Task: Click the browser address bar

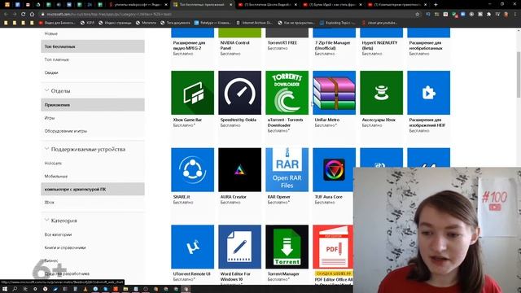Action: tap(226, 15)
